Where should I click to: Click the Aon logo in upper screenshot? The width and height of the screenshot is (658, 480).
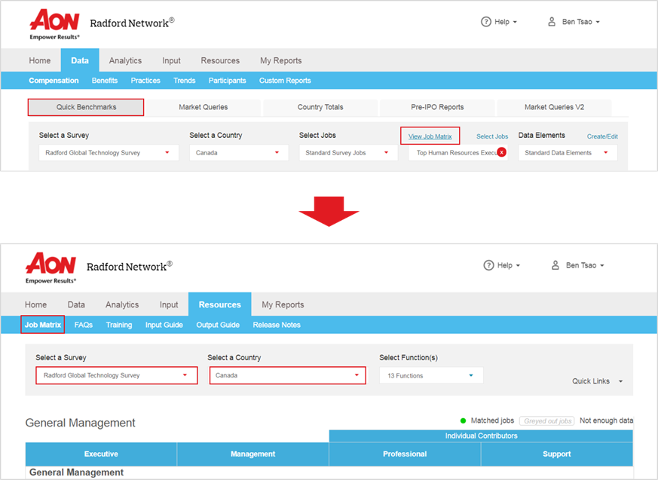(54, 24)
